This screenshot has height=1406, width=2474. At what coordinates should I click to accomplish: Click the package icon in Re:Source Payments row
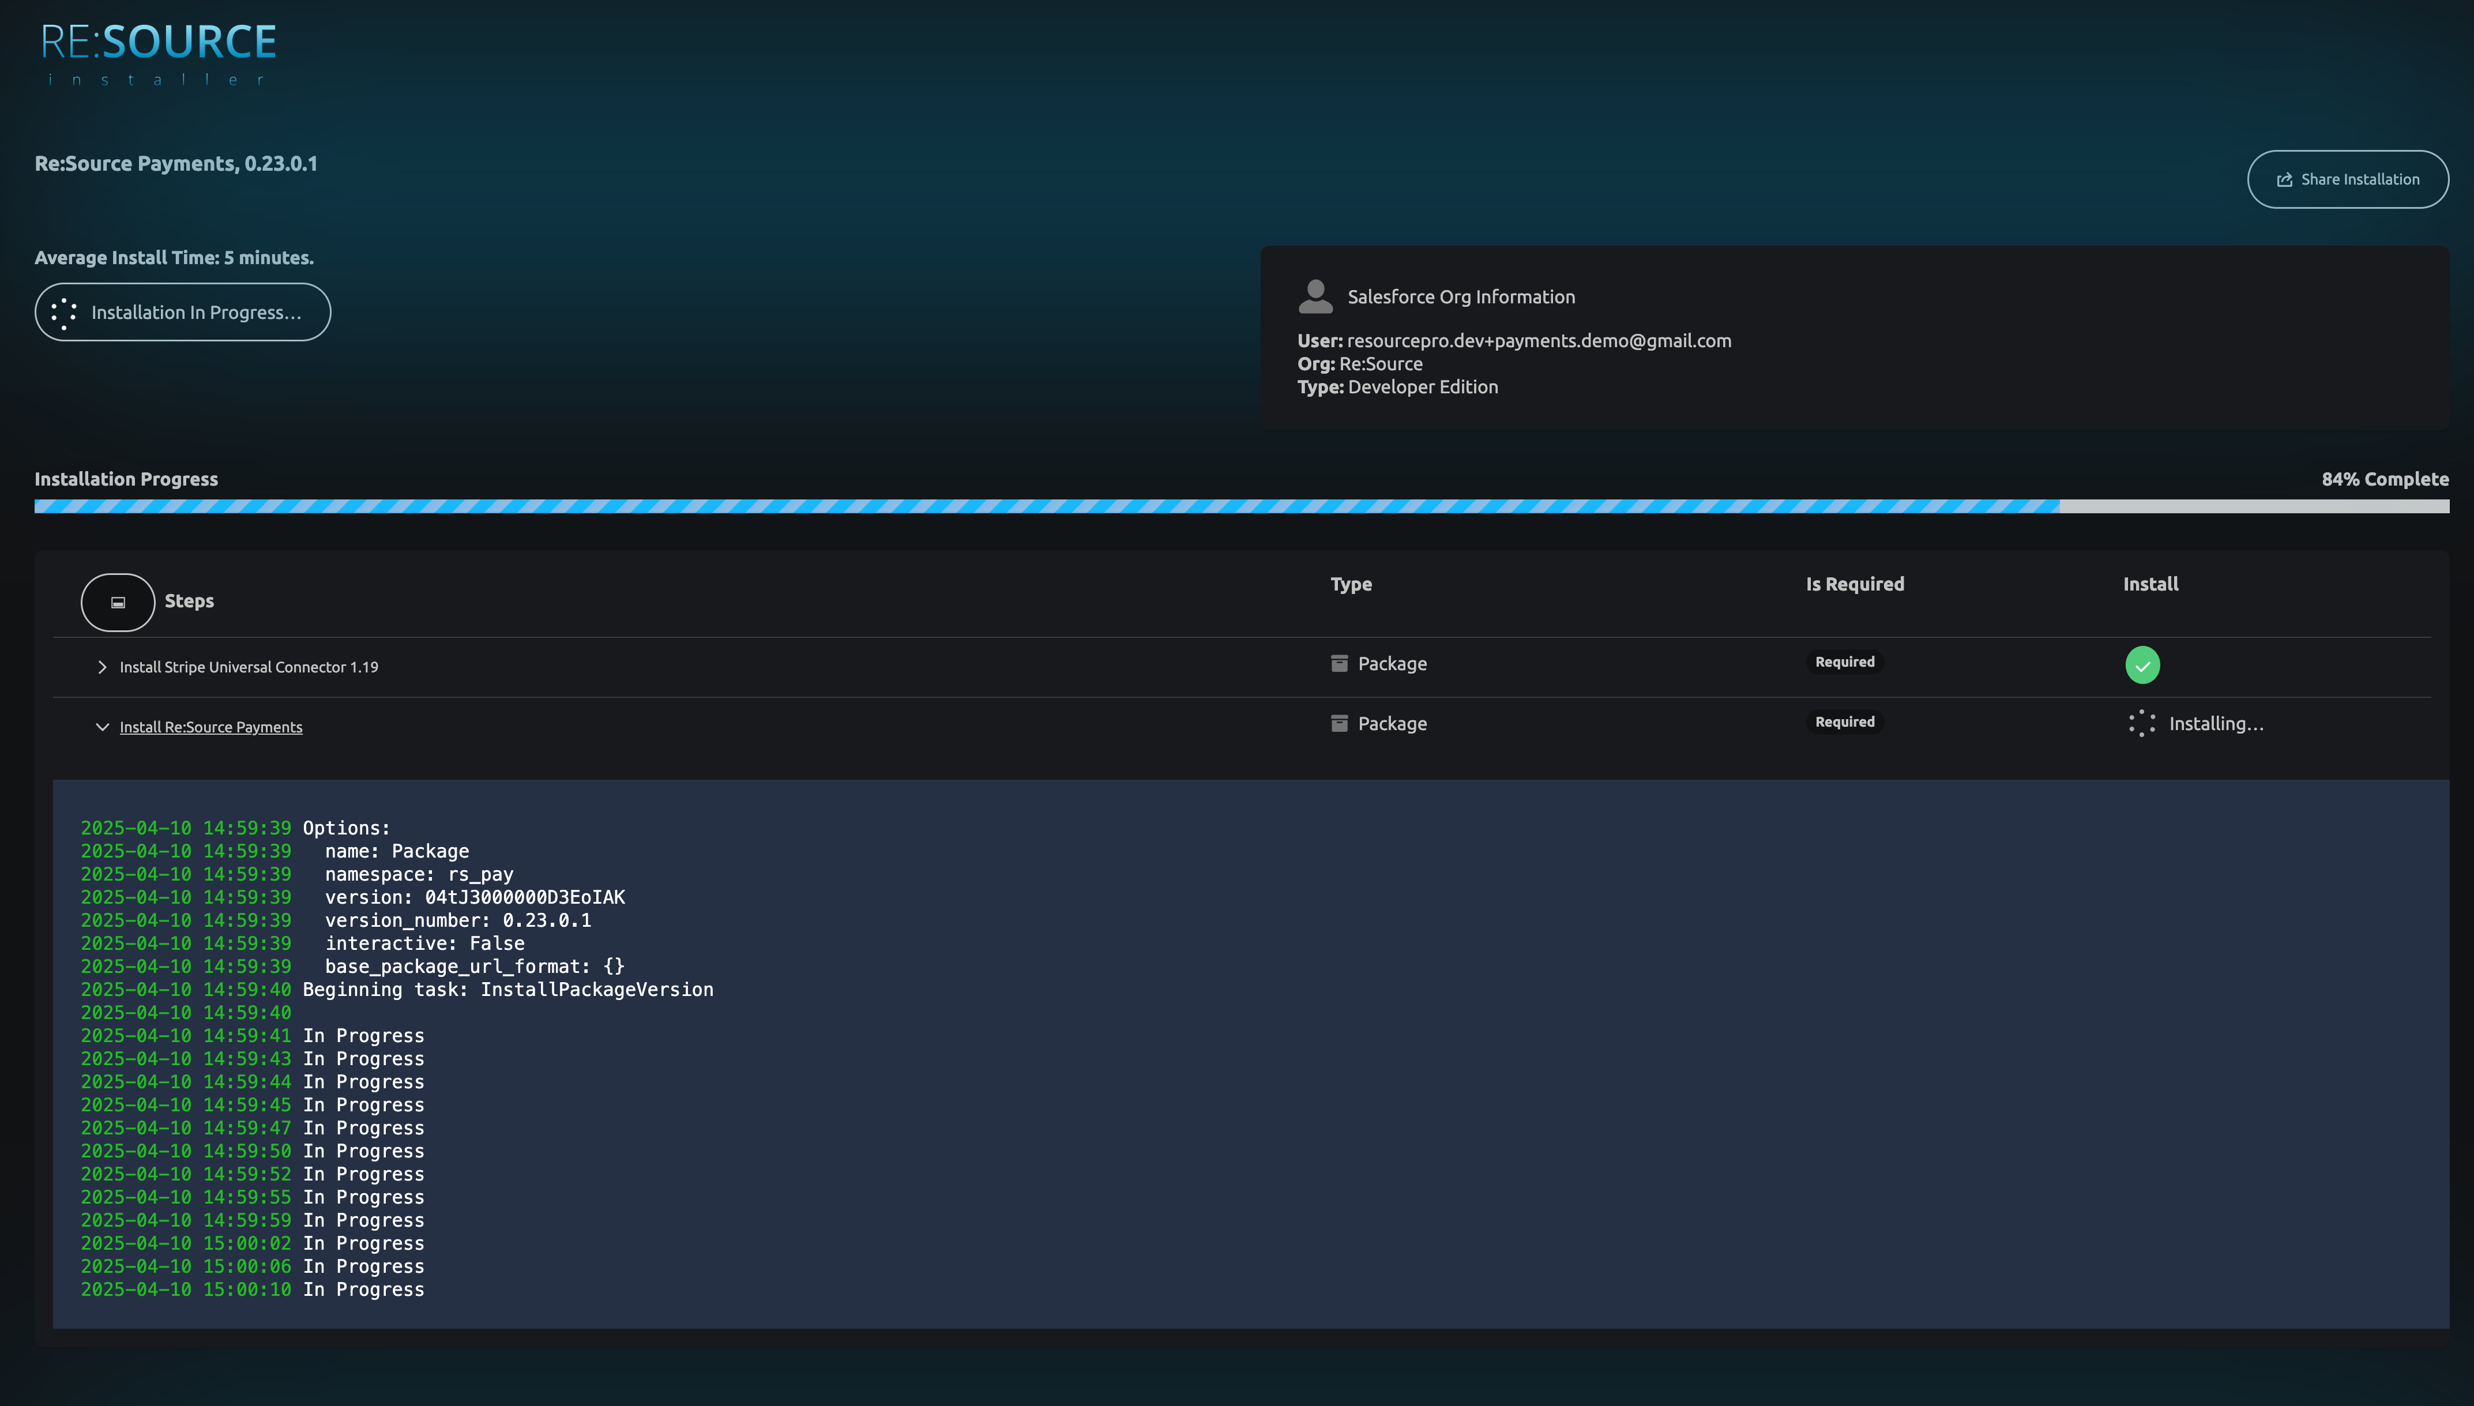click(1339, 723)
